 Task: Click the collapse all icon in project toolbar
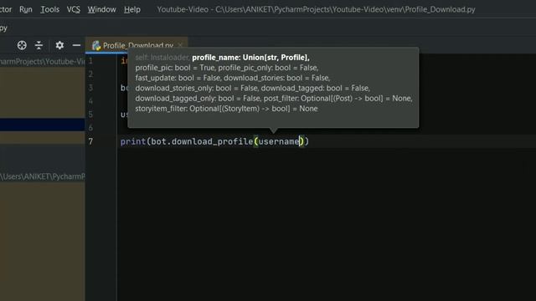coord(39,45)
